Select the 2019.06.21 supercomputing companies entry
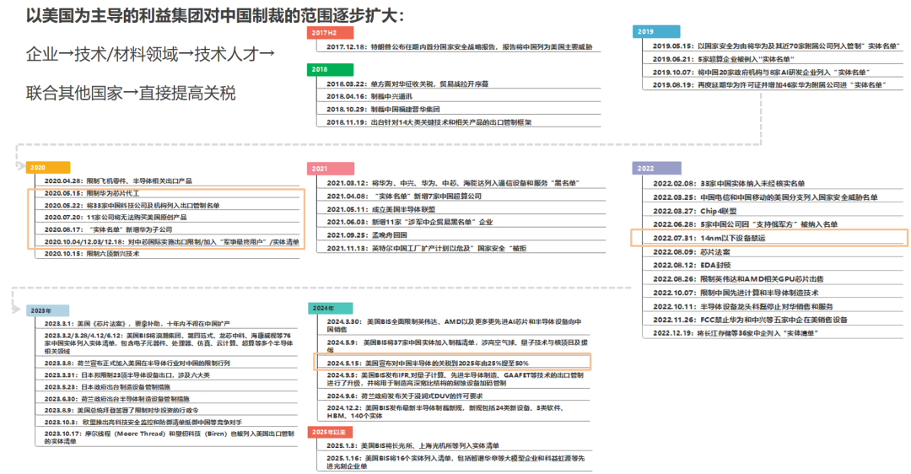 pyautogui.click(x=723, y=59)
